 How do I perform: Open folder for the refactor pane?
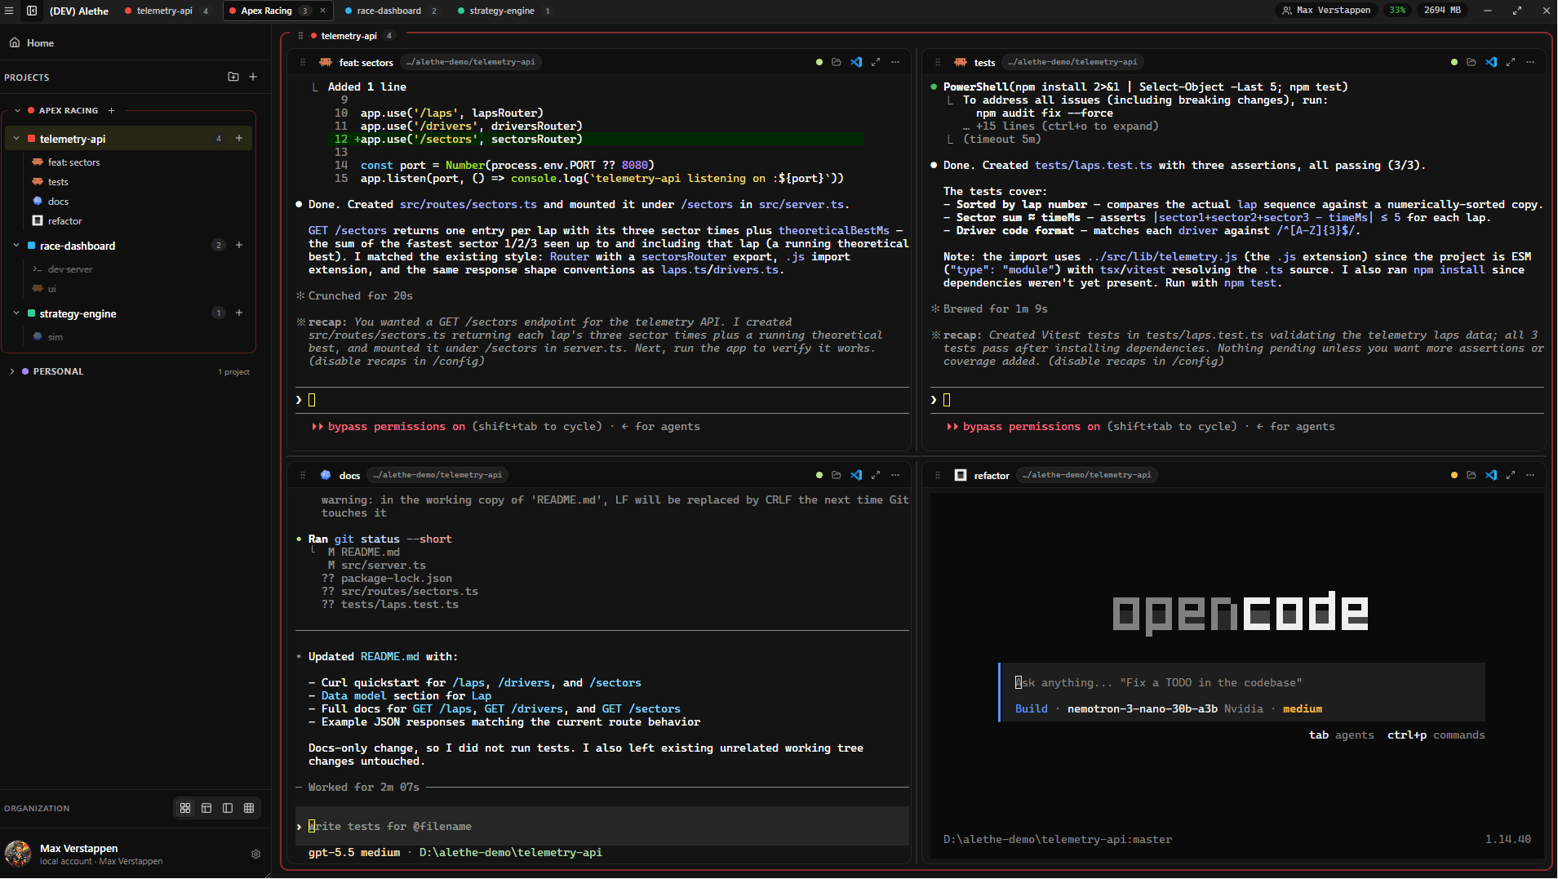pos(1471,475)
